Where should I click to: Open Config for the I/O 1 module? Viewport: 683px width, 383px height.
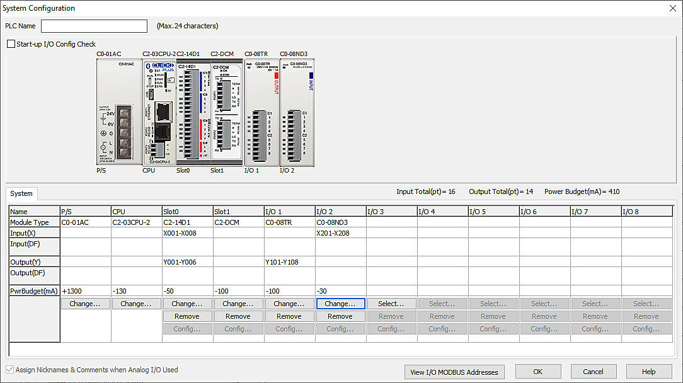(289, 329)
